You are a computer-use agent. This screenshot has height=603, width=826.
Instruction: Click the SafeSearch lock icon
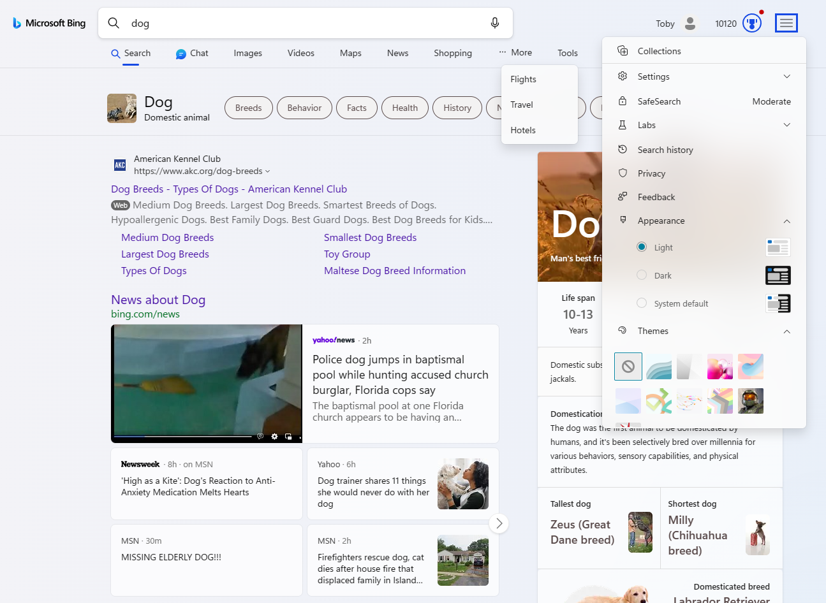623,101
